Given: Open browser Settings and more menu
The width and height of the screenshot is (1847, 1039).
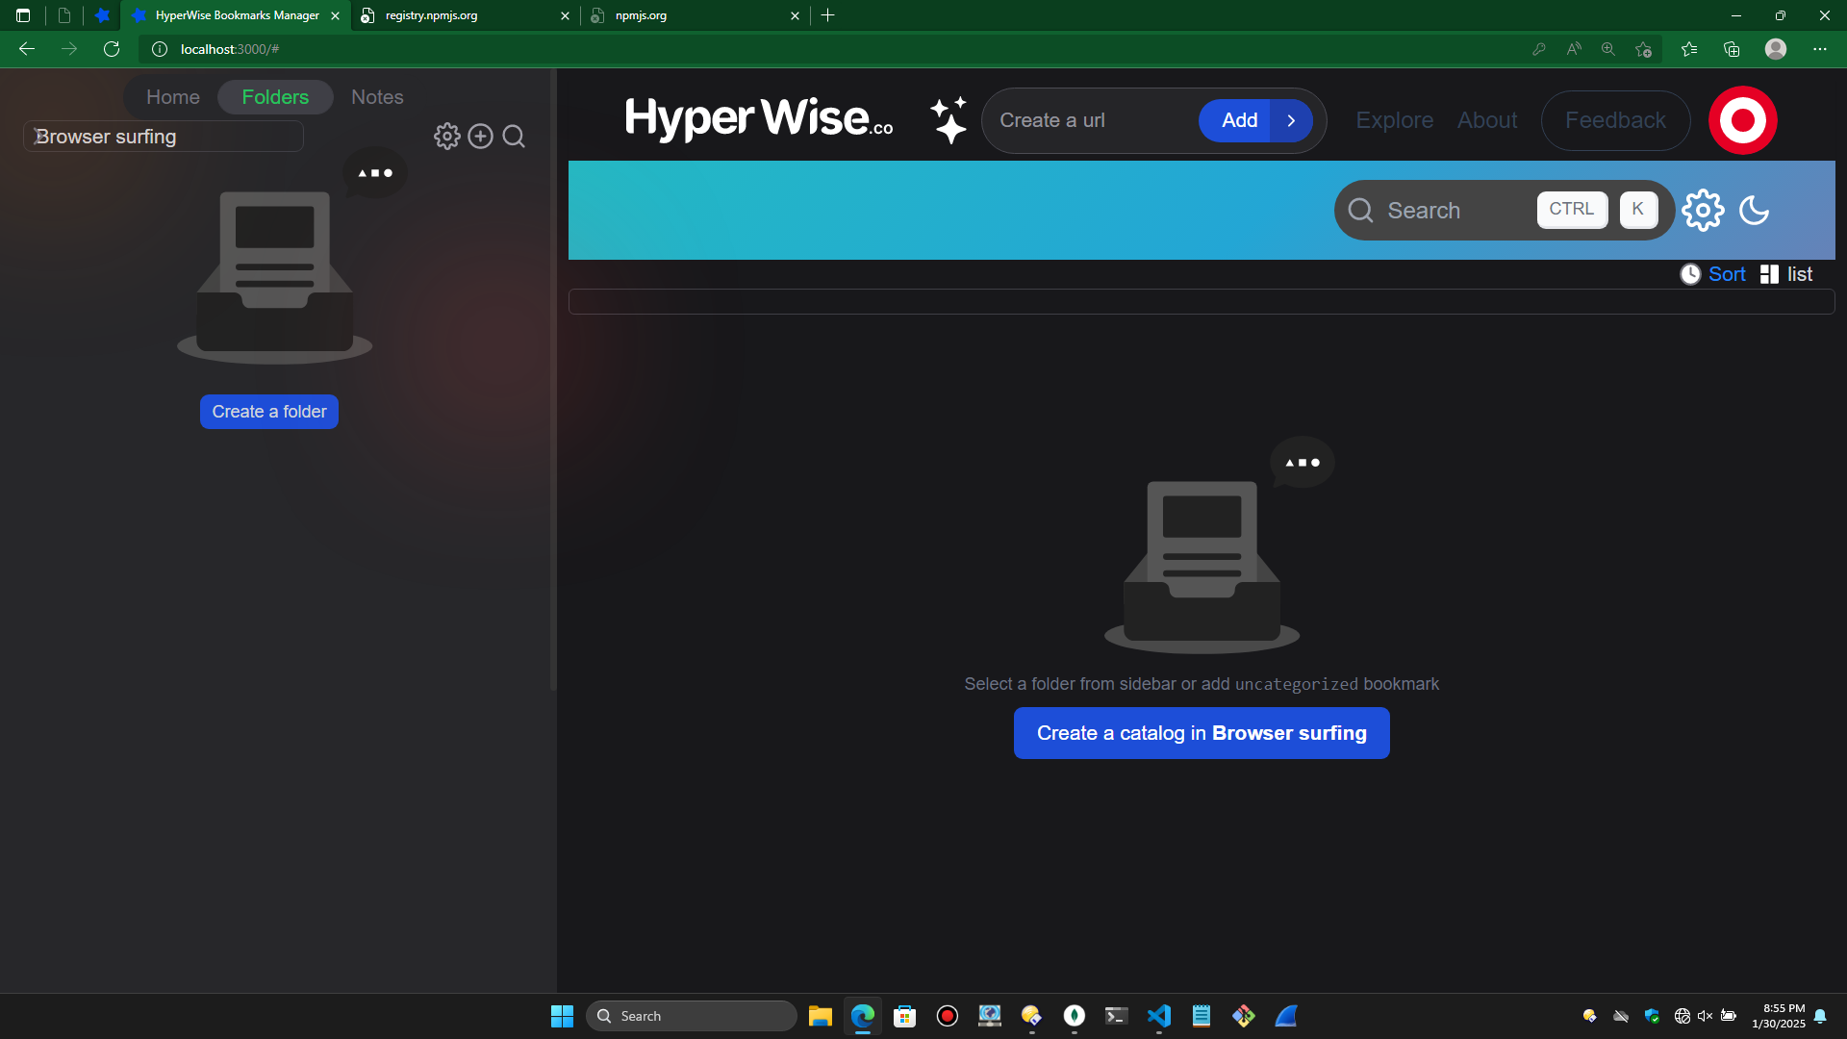Looking at the screenshot, I should [x=1820, y=49].
